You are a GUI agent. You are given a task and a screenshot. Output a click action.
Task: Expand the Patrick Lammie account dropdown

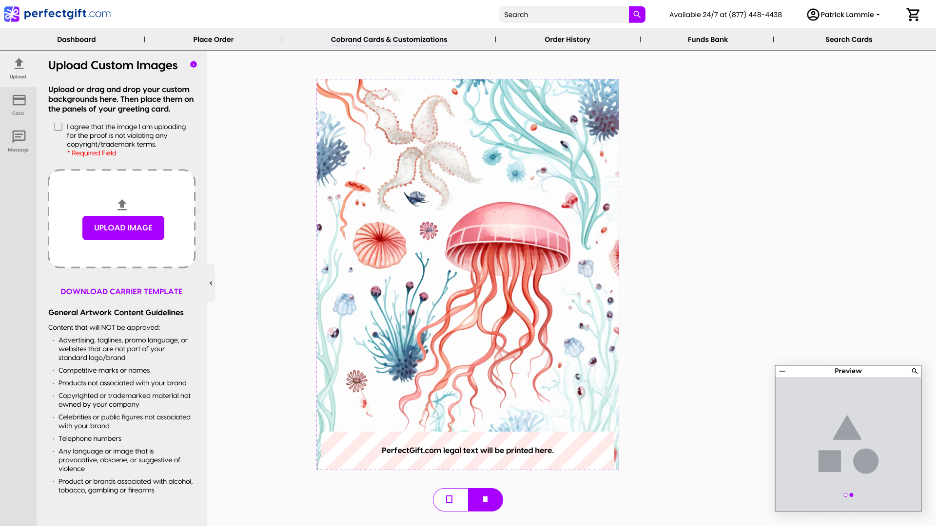(x=843, y=15)
